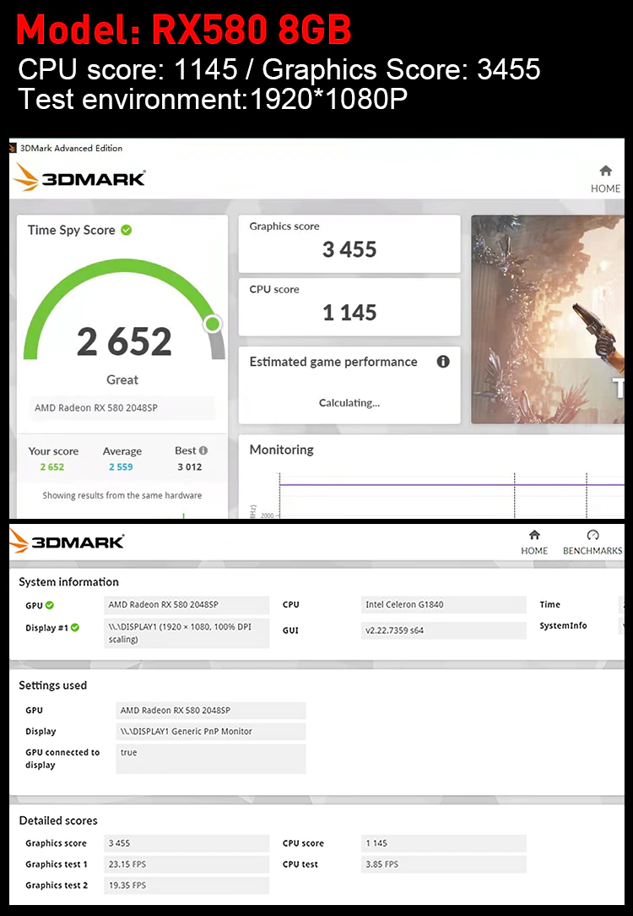
Task: Click the Detailed scores heading
Action: (x=58, y=821)
